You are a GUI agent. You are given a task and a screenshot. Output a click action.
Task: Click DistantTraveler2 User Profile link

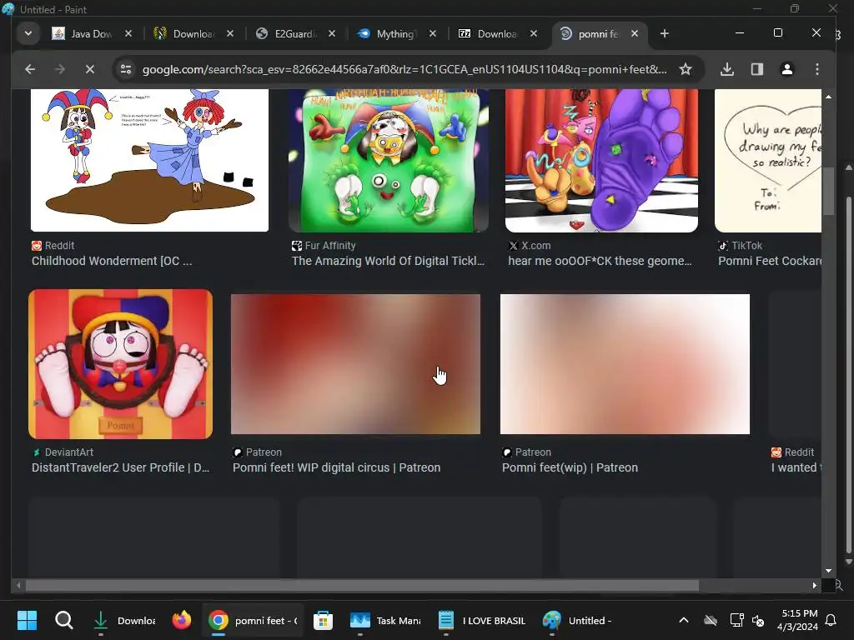point(120,467)
